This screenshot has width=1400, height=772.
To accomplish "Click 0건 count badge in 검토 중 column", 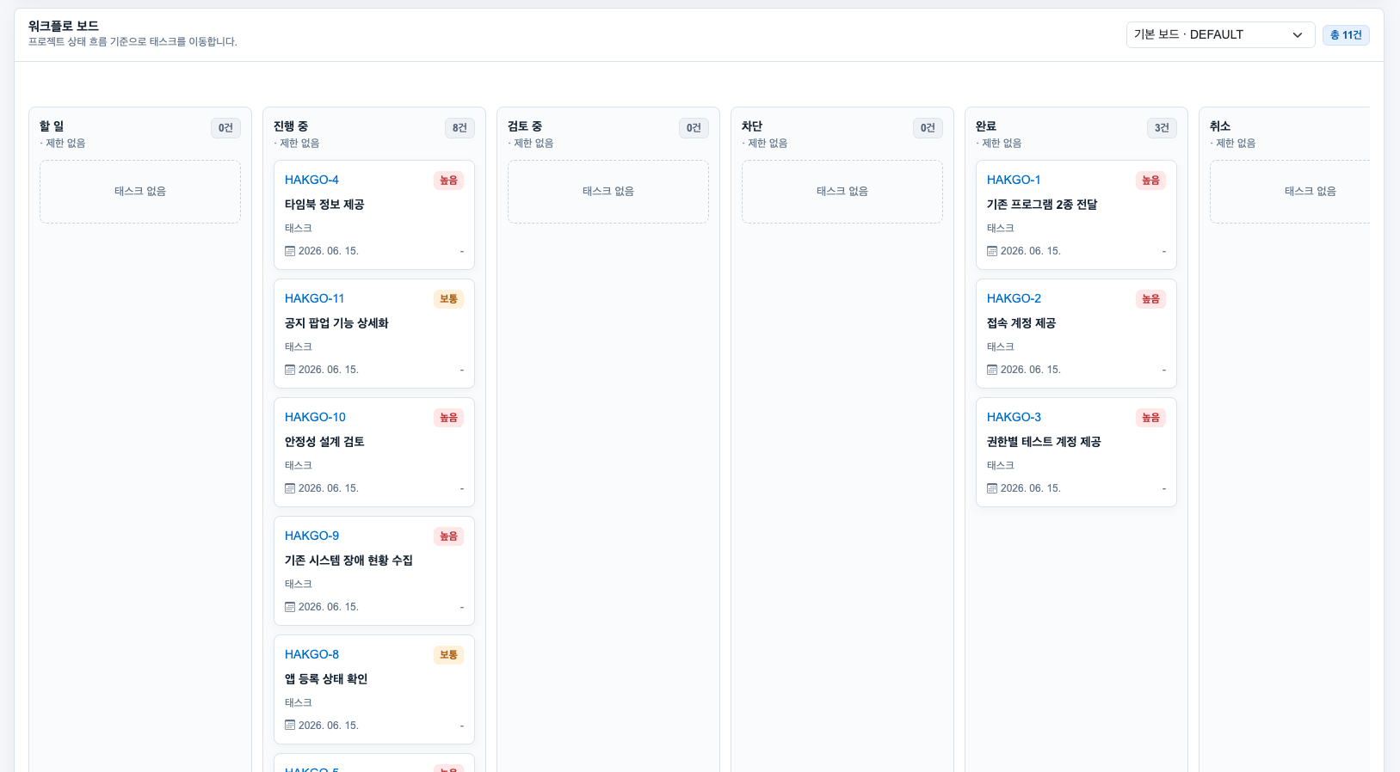I will point(694,128).
